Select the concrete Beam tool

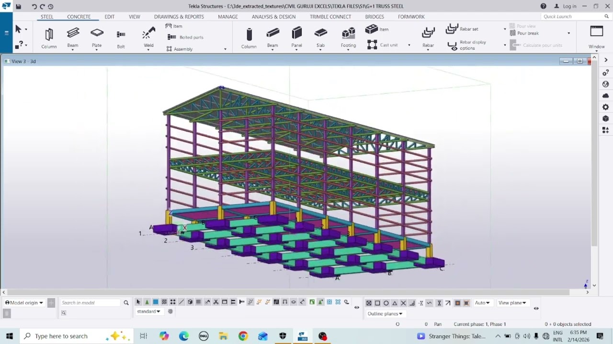272,37
